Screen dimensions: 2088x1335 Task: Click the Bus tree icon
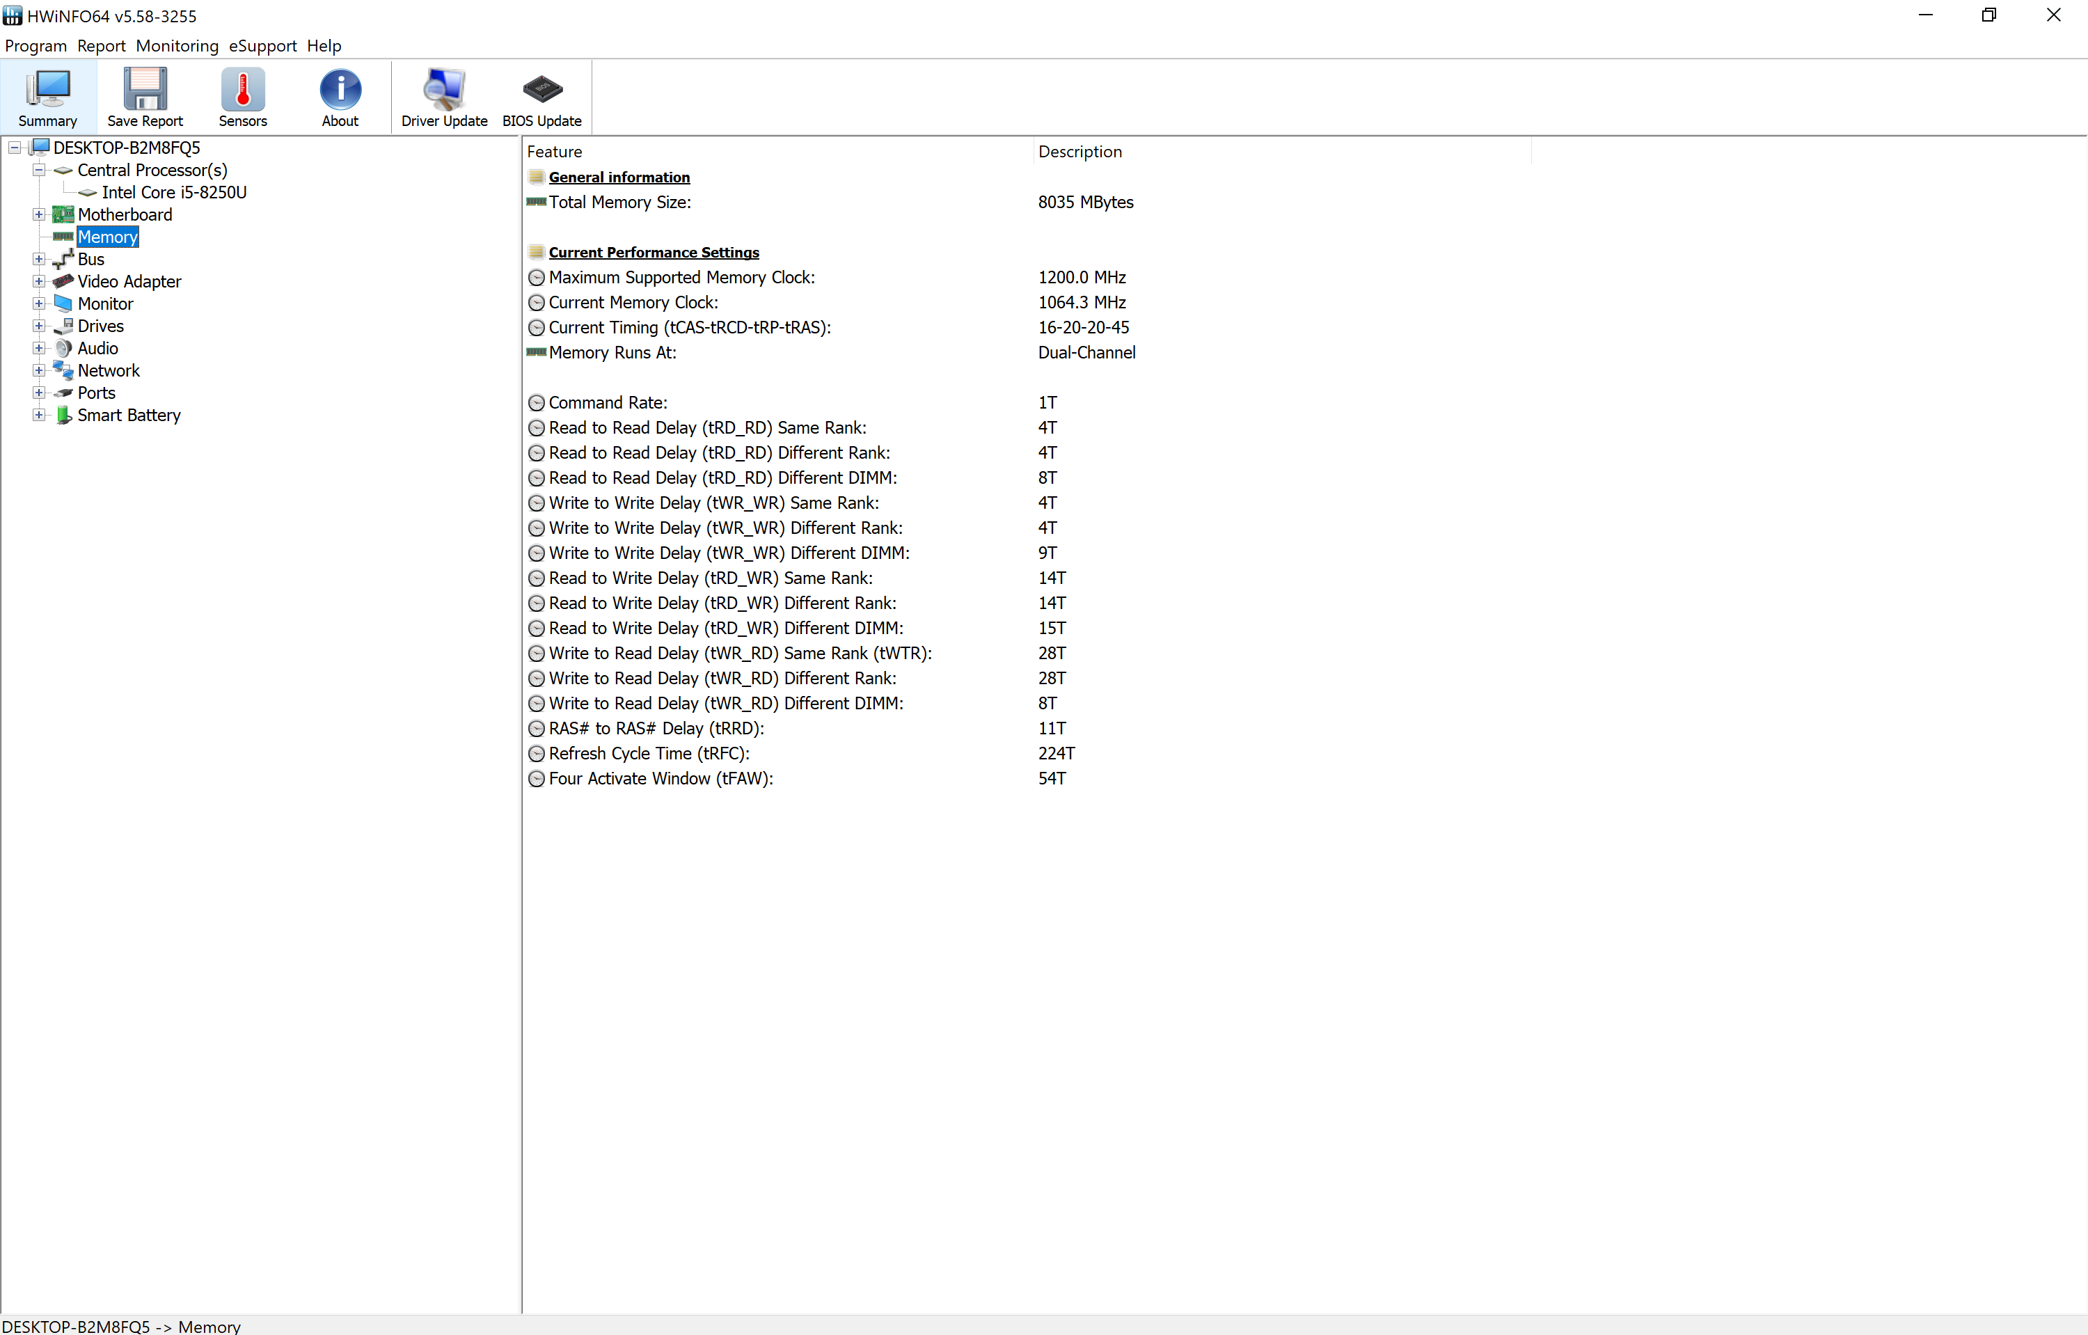pyautogui.click(x=63, y=258)
